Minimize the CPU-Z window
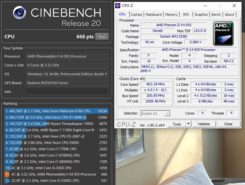The image size is (245, 185). coord(205,6)
